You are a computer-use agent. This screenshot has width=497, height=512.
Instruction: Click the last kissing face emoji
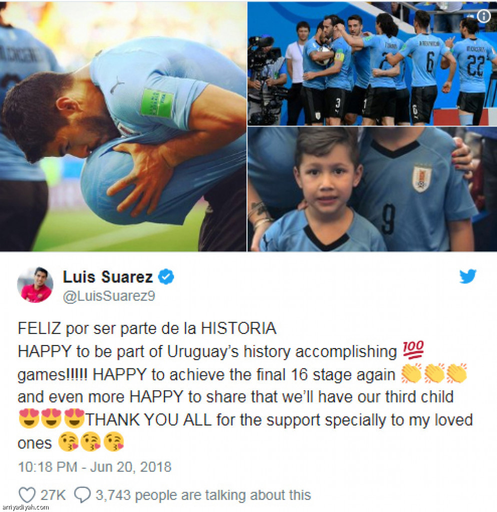[113, 441]
